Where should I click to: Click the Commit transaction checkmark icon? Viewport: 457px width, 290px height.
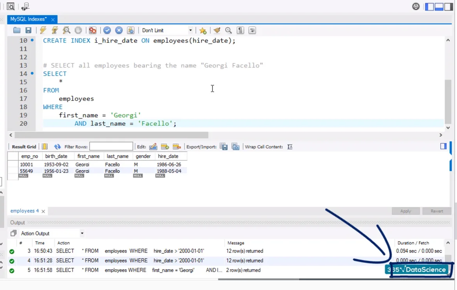[x=107, y=30]
